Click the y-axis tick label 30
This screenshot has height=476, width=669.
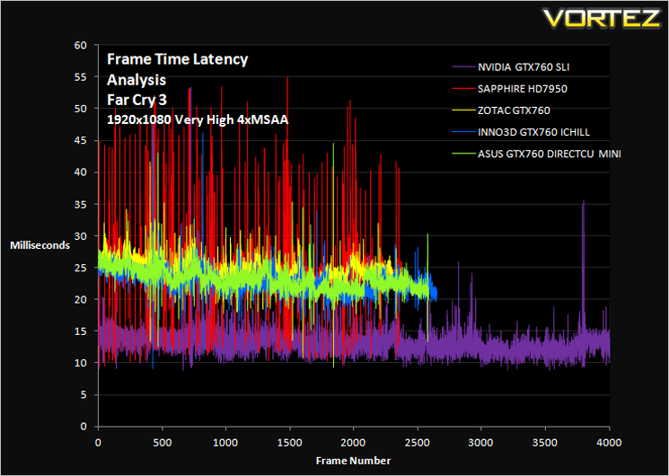tap(80, 235)
